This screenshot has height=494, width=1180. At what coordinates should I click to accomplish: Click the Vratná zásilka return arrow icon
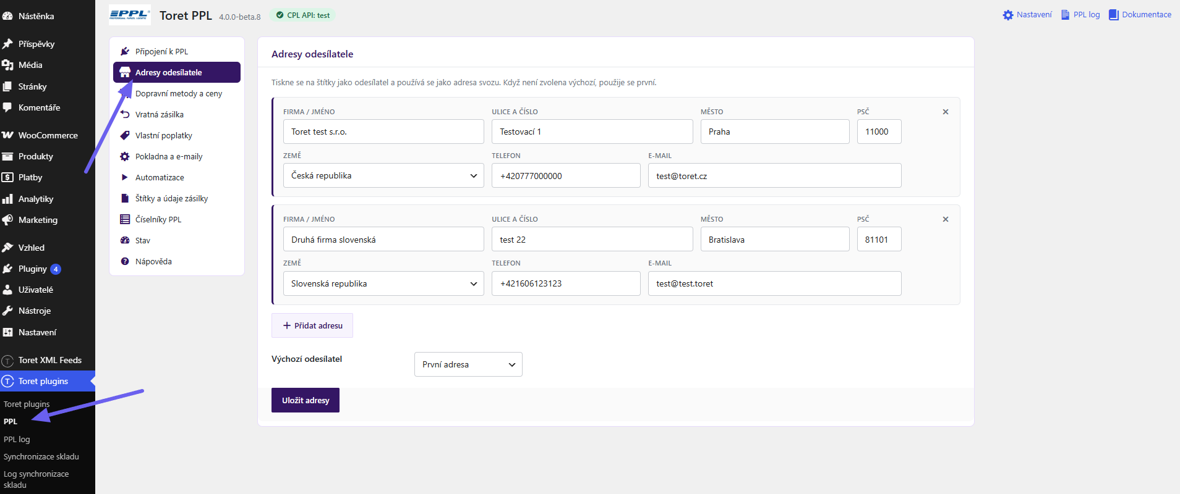[125, 114]
